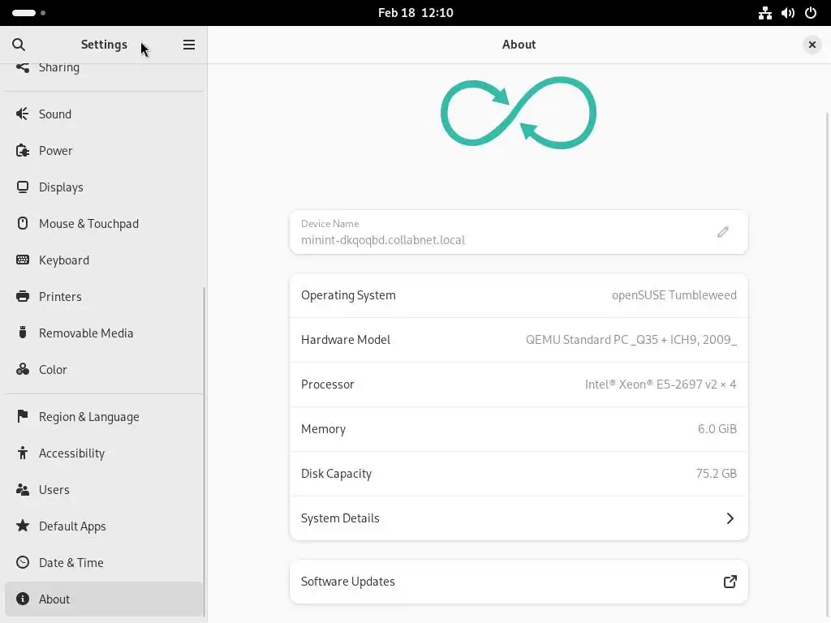Click the Displays monitor icon in sidebar
Image resolution: width=831 pixels, height=623 pixels.
coord(22,187)
